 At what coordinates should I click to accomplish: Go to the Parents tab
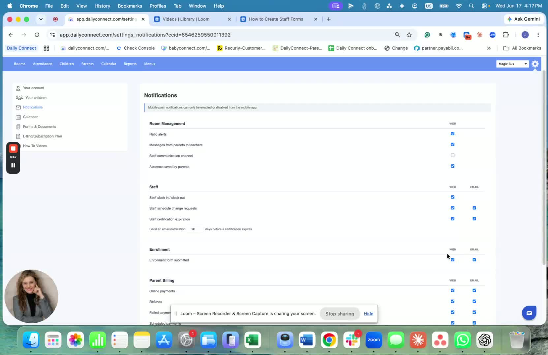[87, 64]
